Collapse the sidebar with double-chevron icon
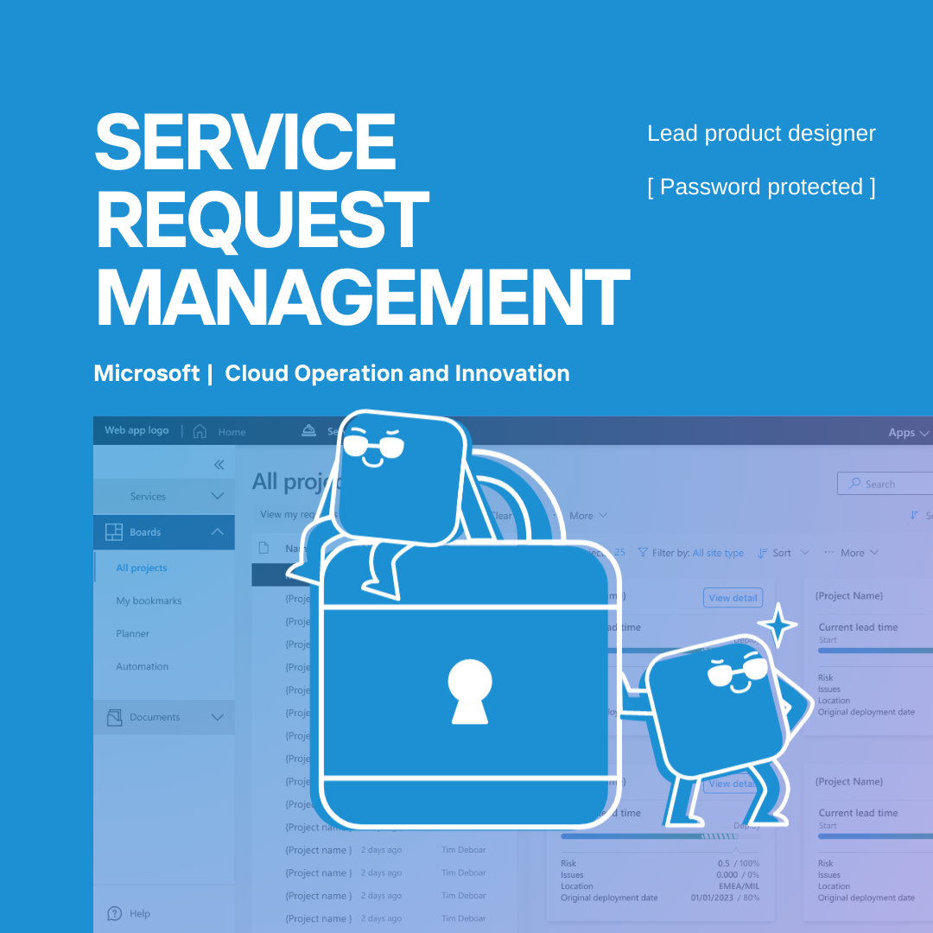 click(x=219, y=465)
